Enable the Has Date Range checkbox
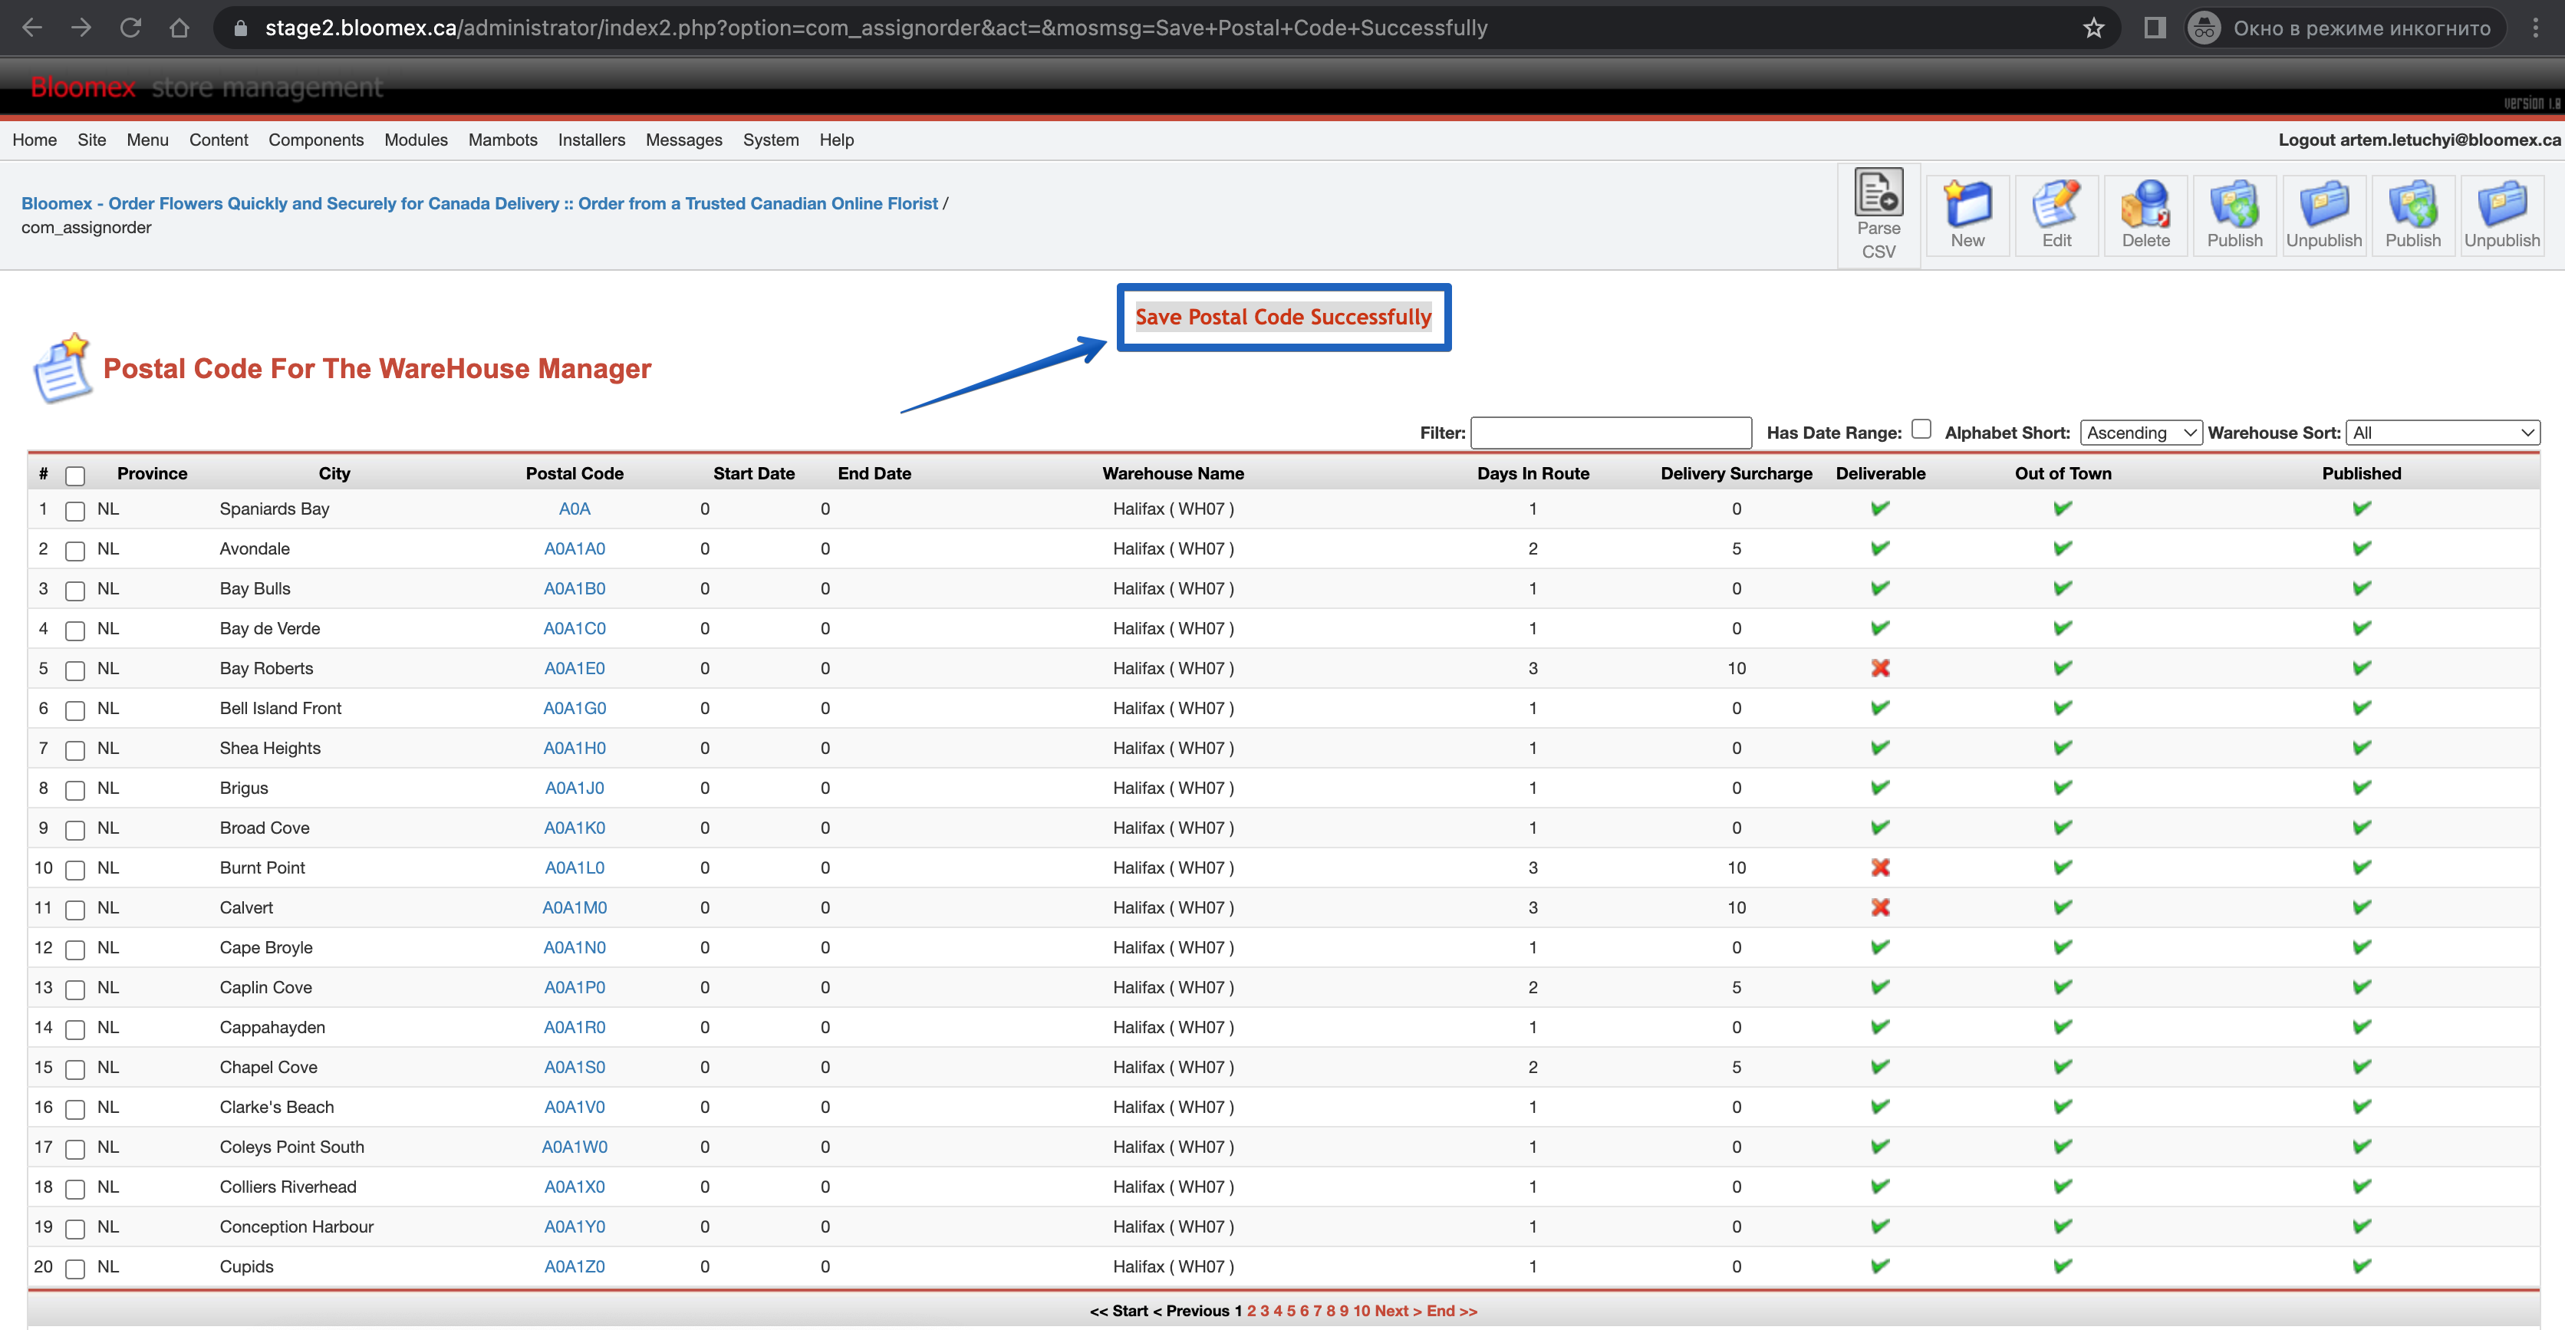2565x1330 pixels. [x=1921, y=429]
